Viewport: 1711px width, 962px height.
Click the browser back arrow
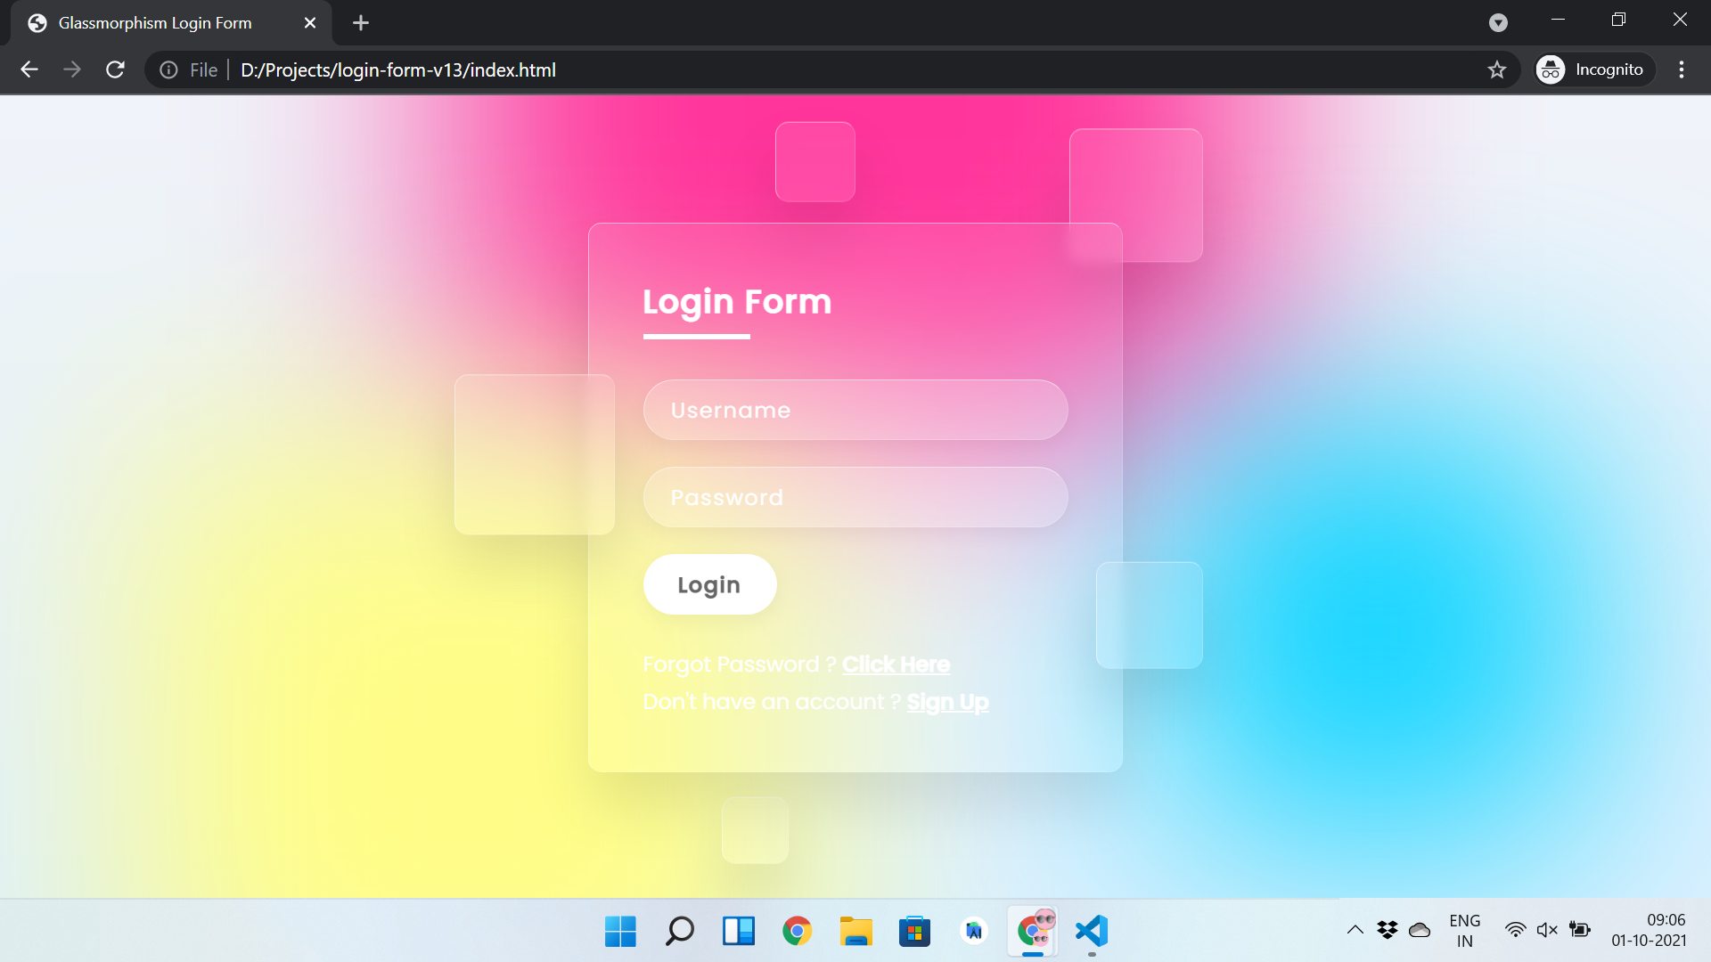[29, 69]
